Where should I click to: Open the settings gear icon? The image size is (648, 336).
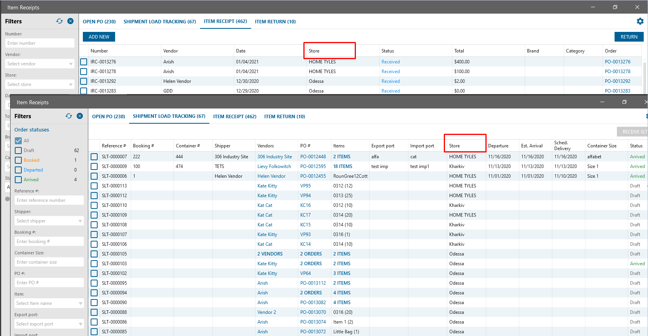[x=640, y=21]
